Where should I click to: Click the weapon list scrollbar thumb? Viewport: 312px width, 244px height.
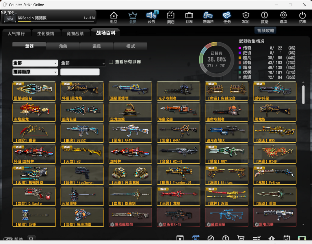pos(303,95)
